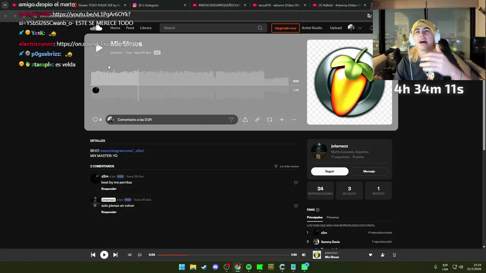The width and height of the screenshot is (486, 273).
Task: Go to SoundCloud Home
Action: (115, 28)
